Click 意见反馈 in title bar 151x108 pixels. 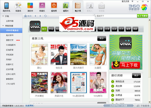[x=125, y=2]
